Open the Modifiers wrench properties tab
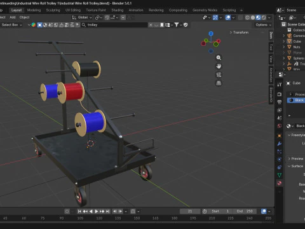The image size is (305, 229). tap(280, 144)
